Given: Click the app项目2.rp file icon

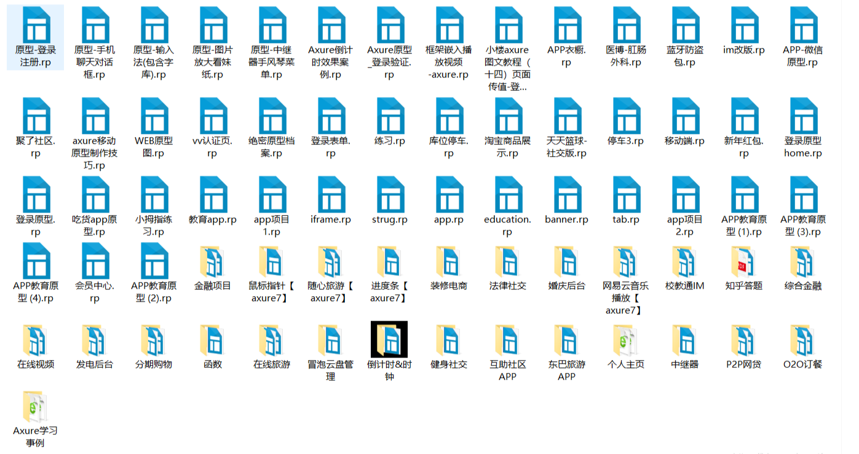Looking at the screenshot, I should click(686, 194).
